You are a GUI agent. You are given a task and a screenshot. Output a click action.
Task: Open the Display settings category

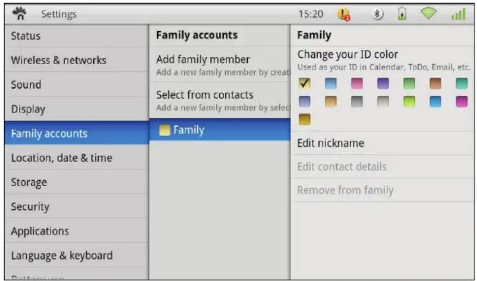pos(77,109)
